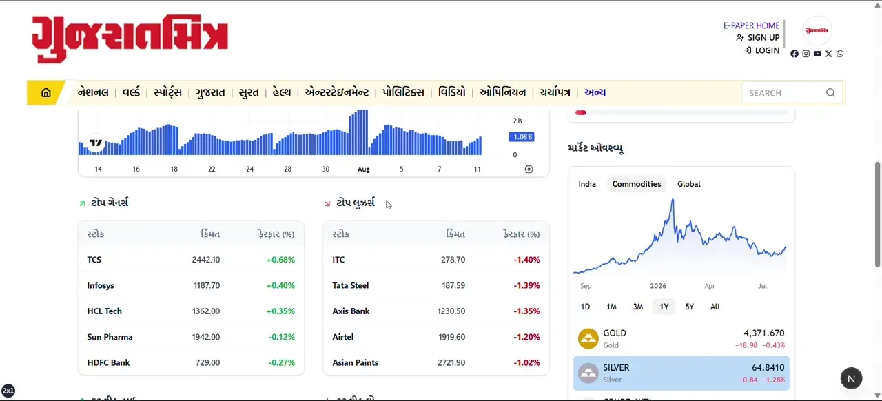Image resolution: width=882 pixels, height=401 pixels.
Task: Select the Silver commodity row
Action: tap(681, 373)
